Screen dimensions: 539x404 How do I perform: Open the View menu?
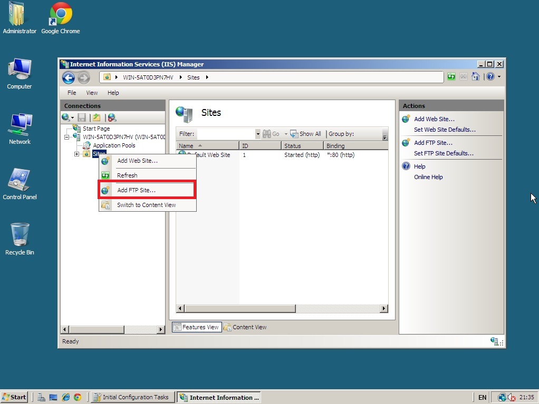point(92,93)
